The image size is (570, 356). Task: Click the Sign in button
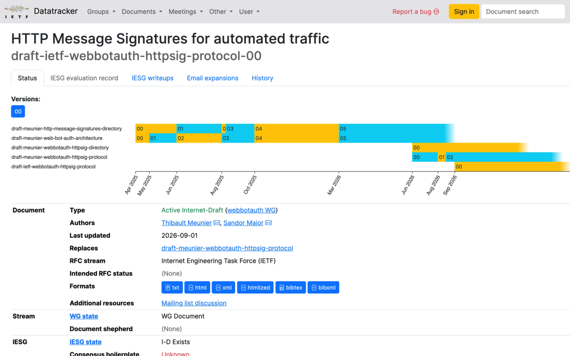464,11
